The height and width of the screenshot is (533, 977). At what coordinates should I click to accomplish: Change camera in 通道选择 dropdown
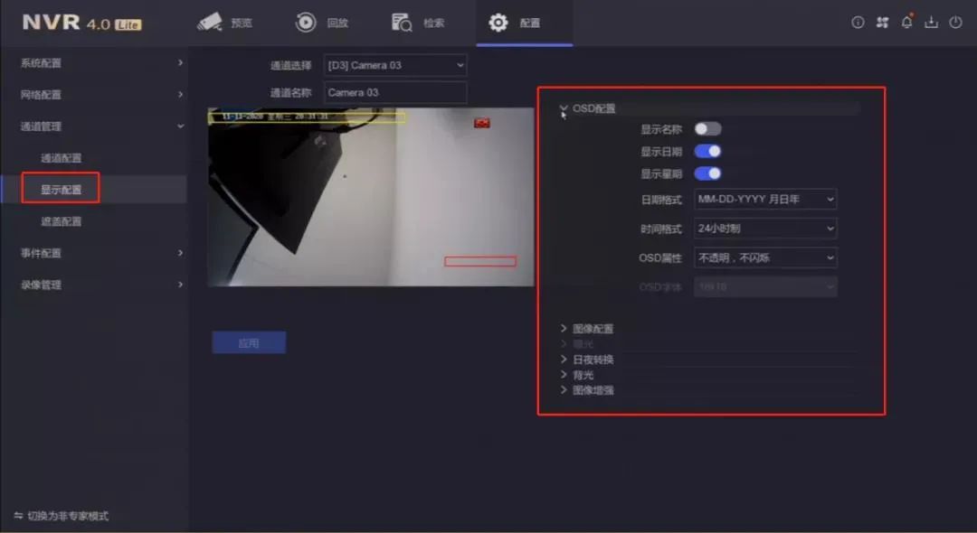[395, 65]
